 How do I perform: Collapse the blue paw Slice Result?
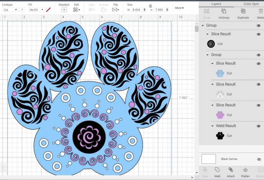(212, 64)
